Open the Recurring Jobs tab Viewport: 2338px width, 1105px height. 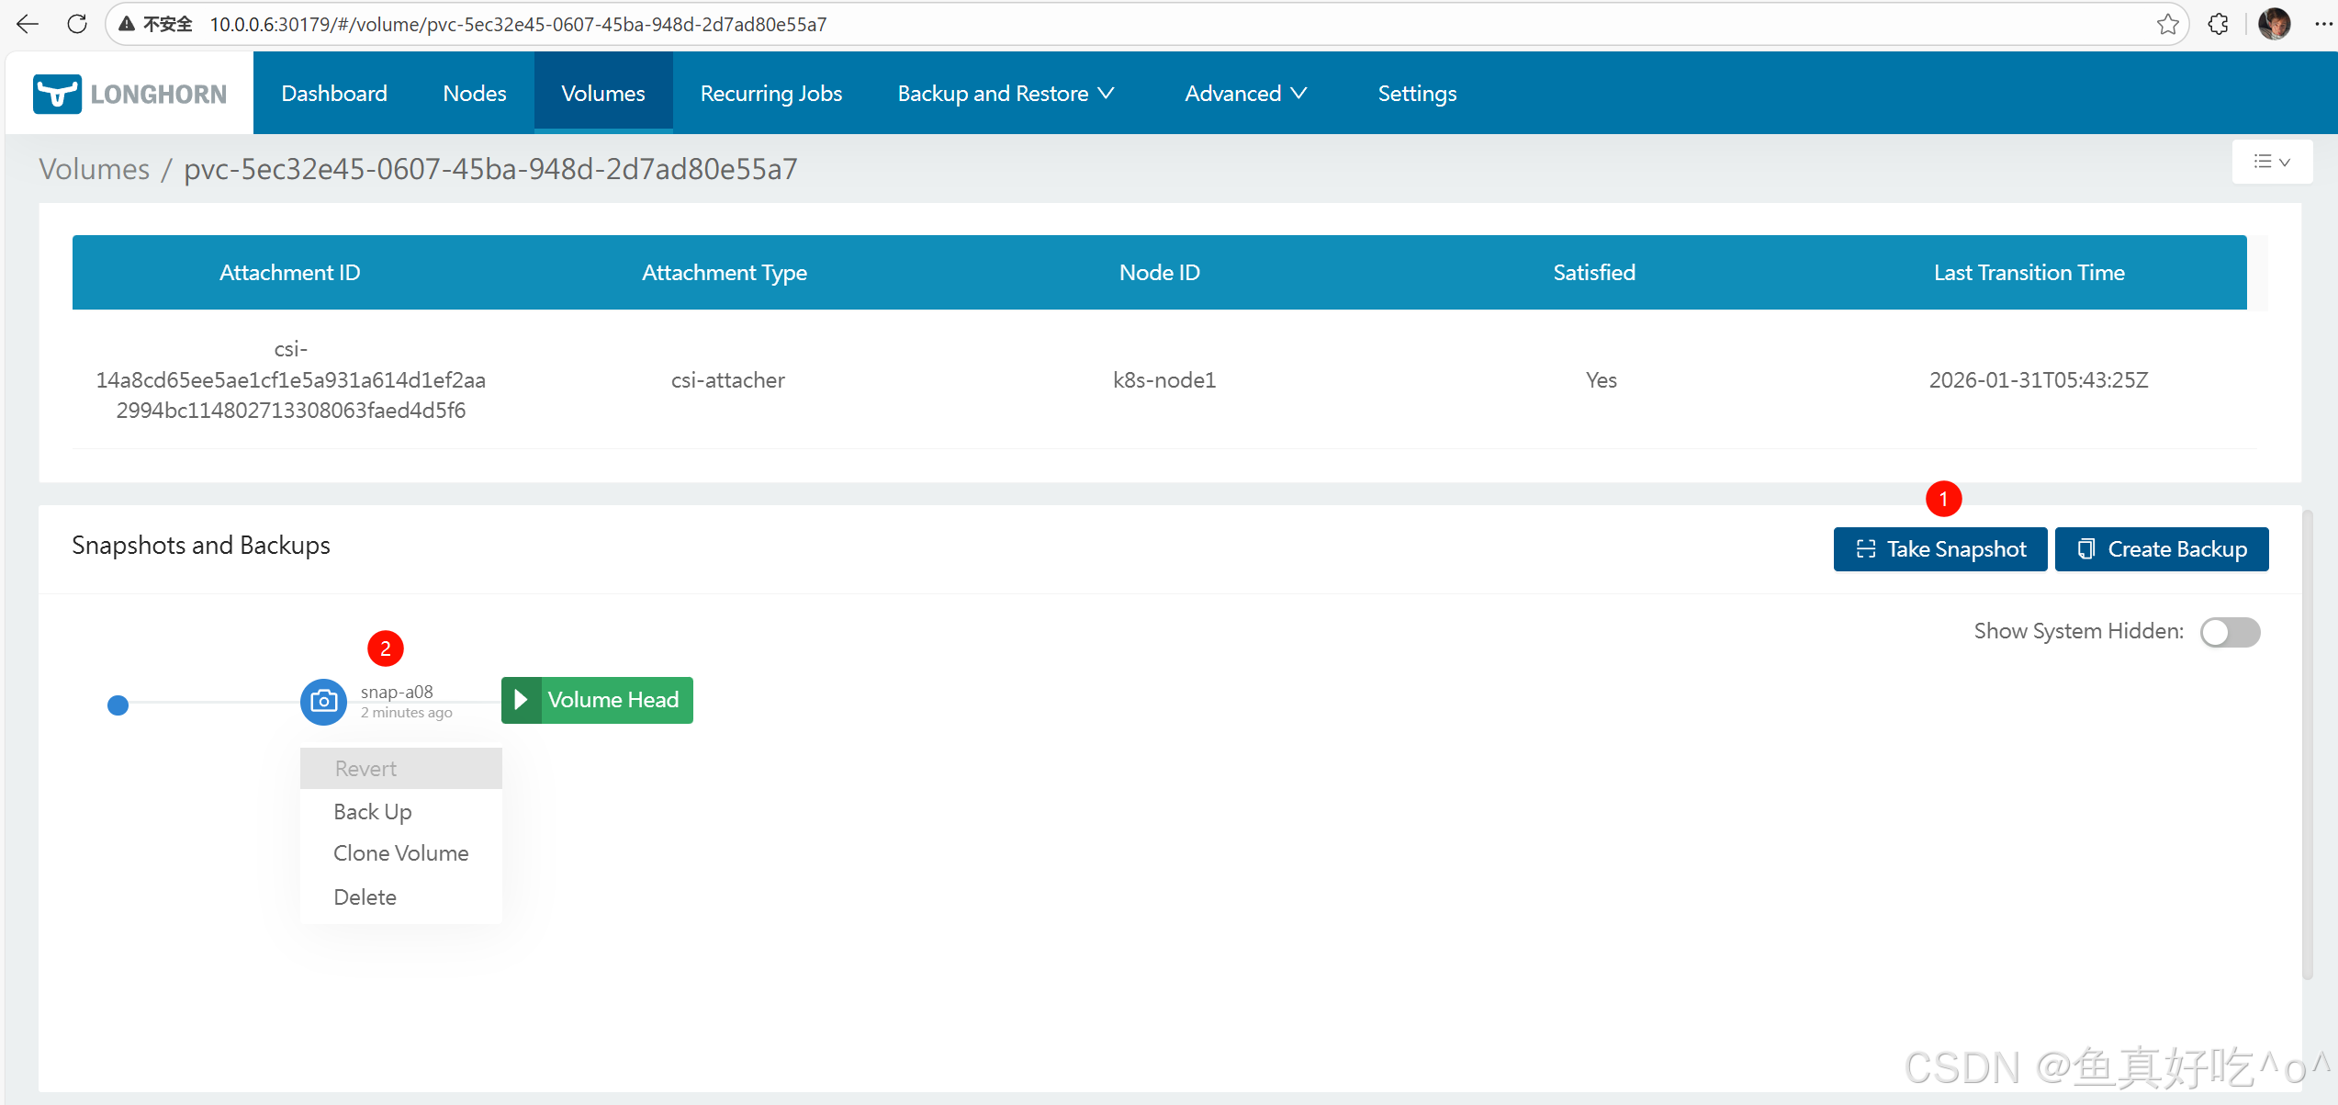(x=770, y=94)
